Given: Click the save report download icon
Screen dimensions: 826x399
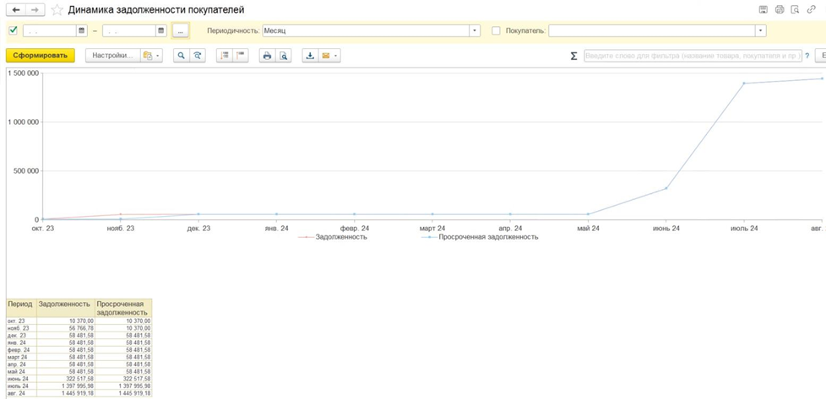Looking at the screenshot, I should 310,56.
